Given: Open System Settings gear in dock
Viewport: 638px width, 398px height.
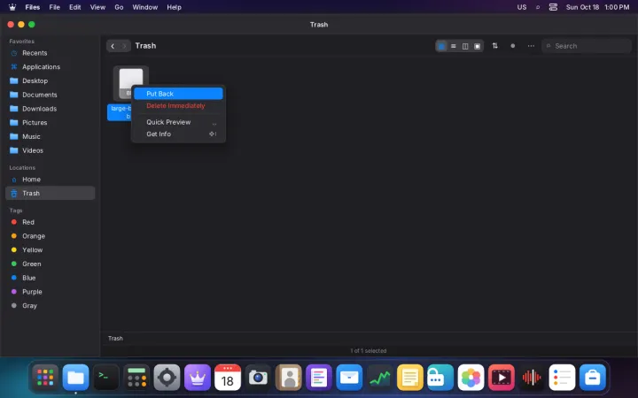Looking at the screenshot, I should tap(167, 378).
